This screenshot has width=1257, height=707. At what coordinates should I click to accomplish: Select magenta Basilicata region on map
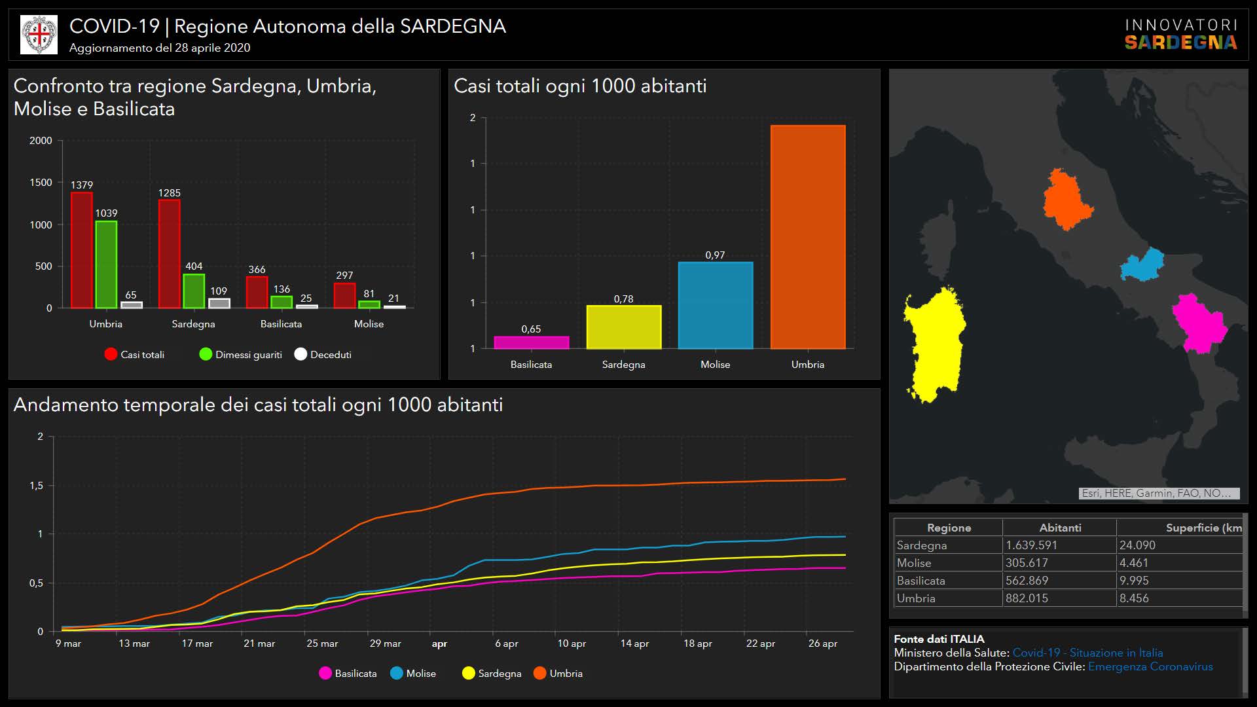(1199, 323)
